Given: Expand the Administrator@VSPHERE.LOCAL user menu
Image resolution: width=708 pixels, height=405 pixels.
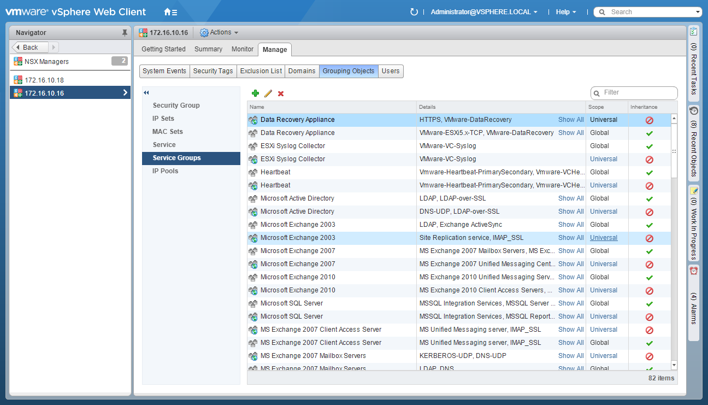Looking at the screenshot, I should [x=483, y=12].
